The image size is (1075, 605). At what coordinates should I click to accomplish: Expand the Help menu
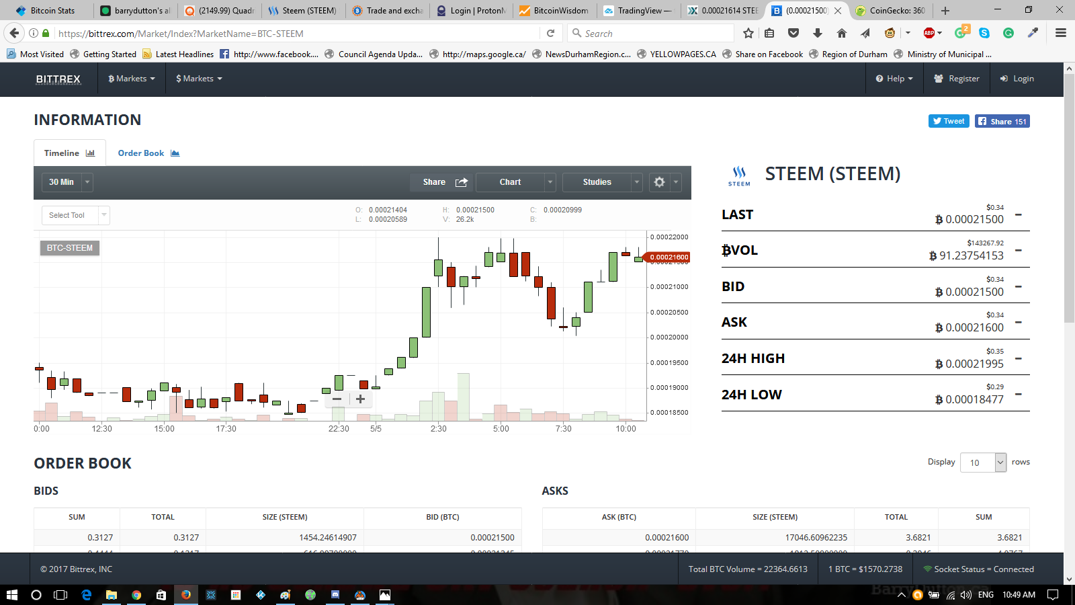[894, 79]
